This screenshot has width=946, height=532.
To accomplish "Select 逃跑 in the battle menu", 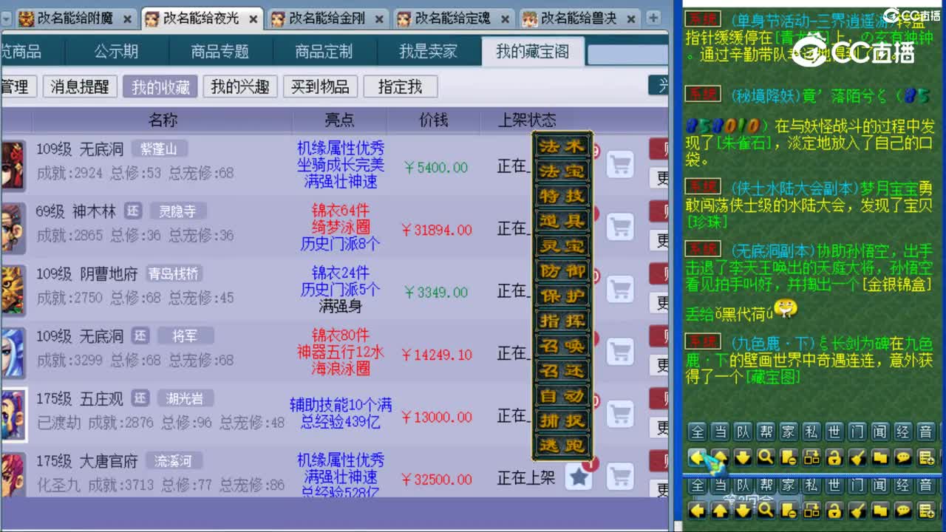I will point(562,446).
